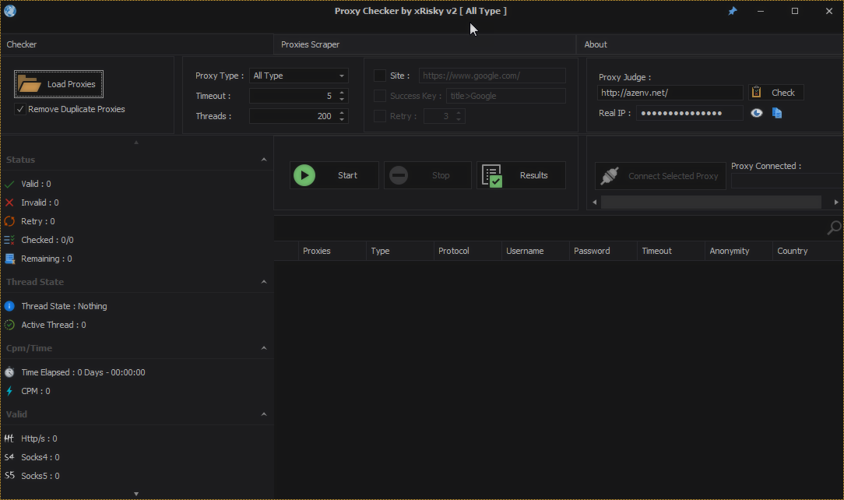Collapse the Valid section
Image resolution: width=844 pixels, height=500 pixels.
click(x=264, y=414)
